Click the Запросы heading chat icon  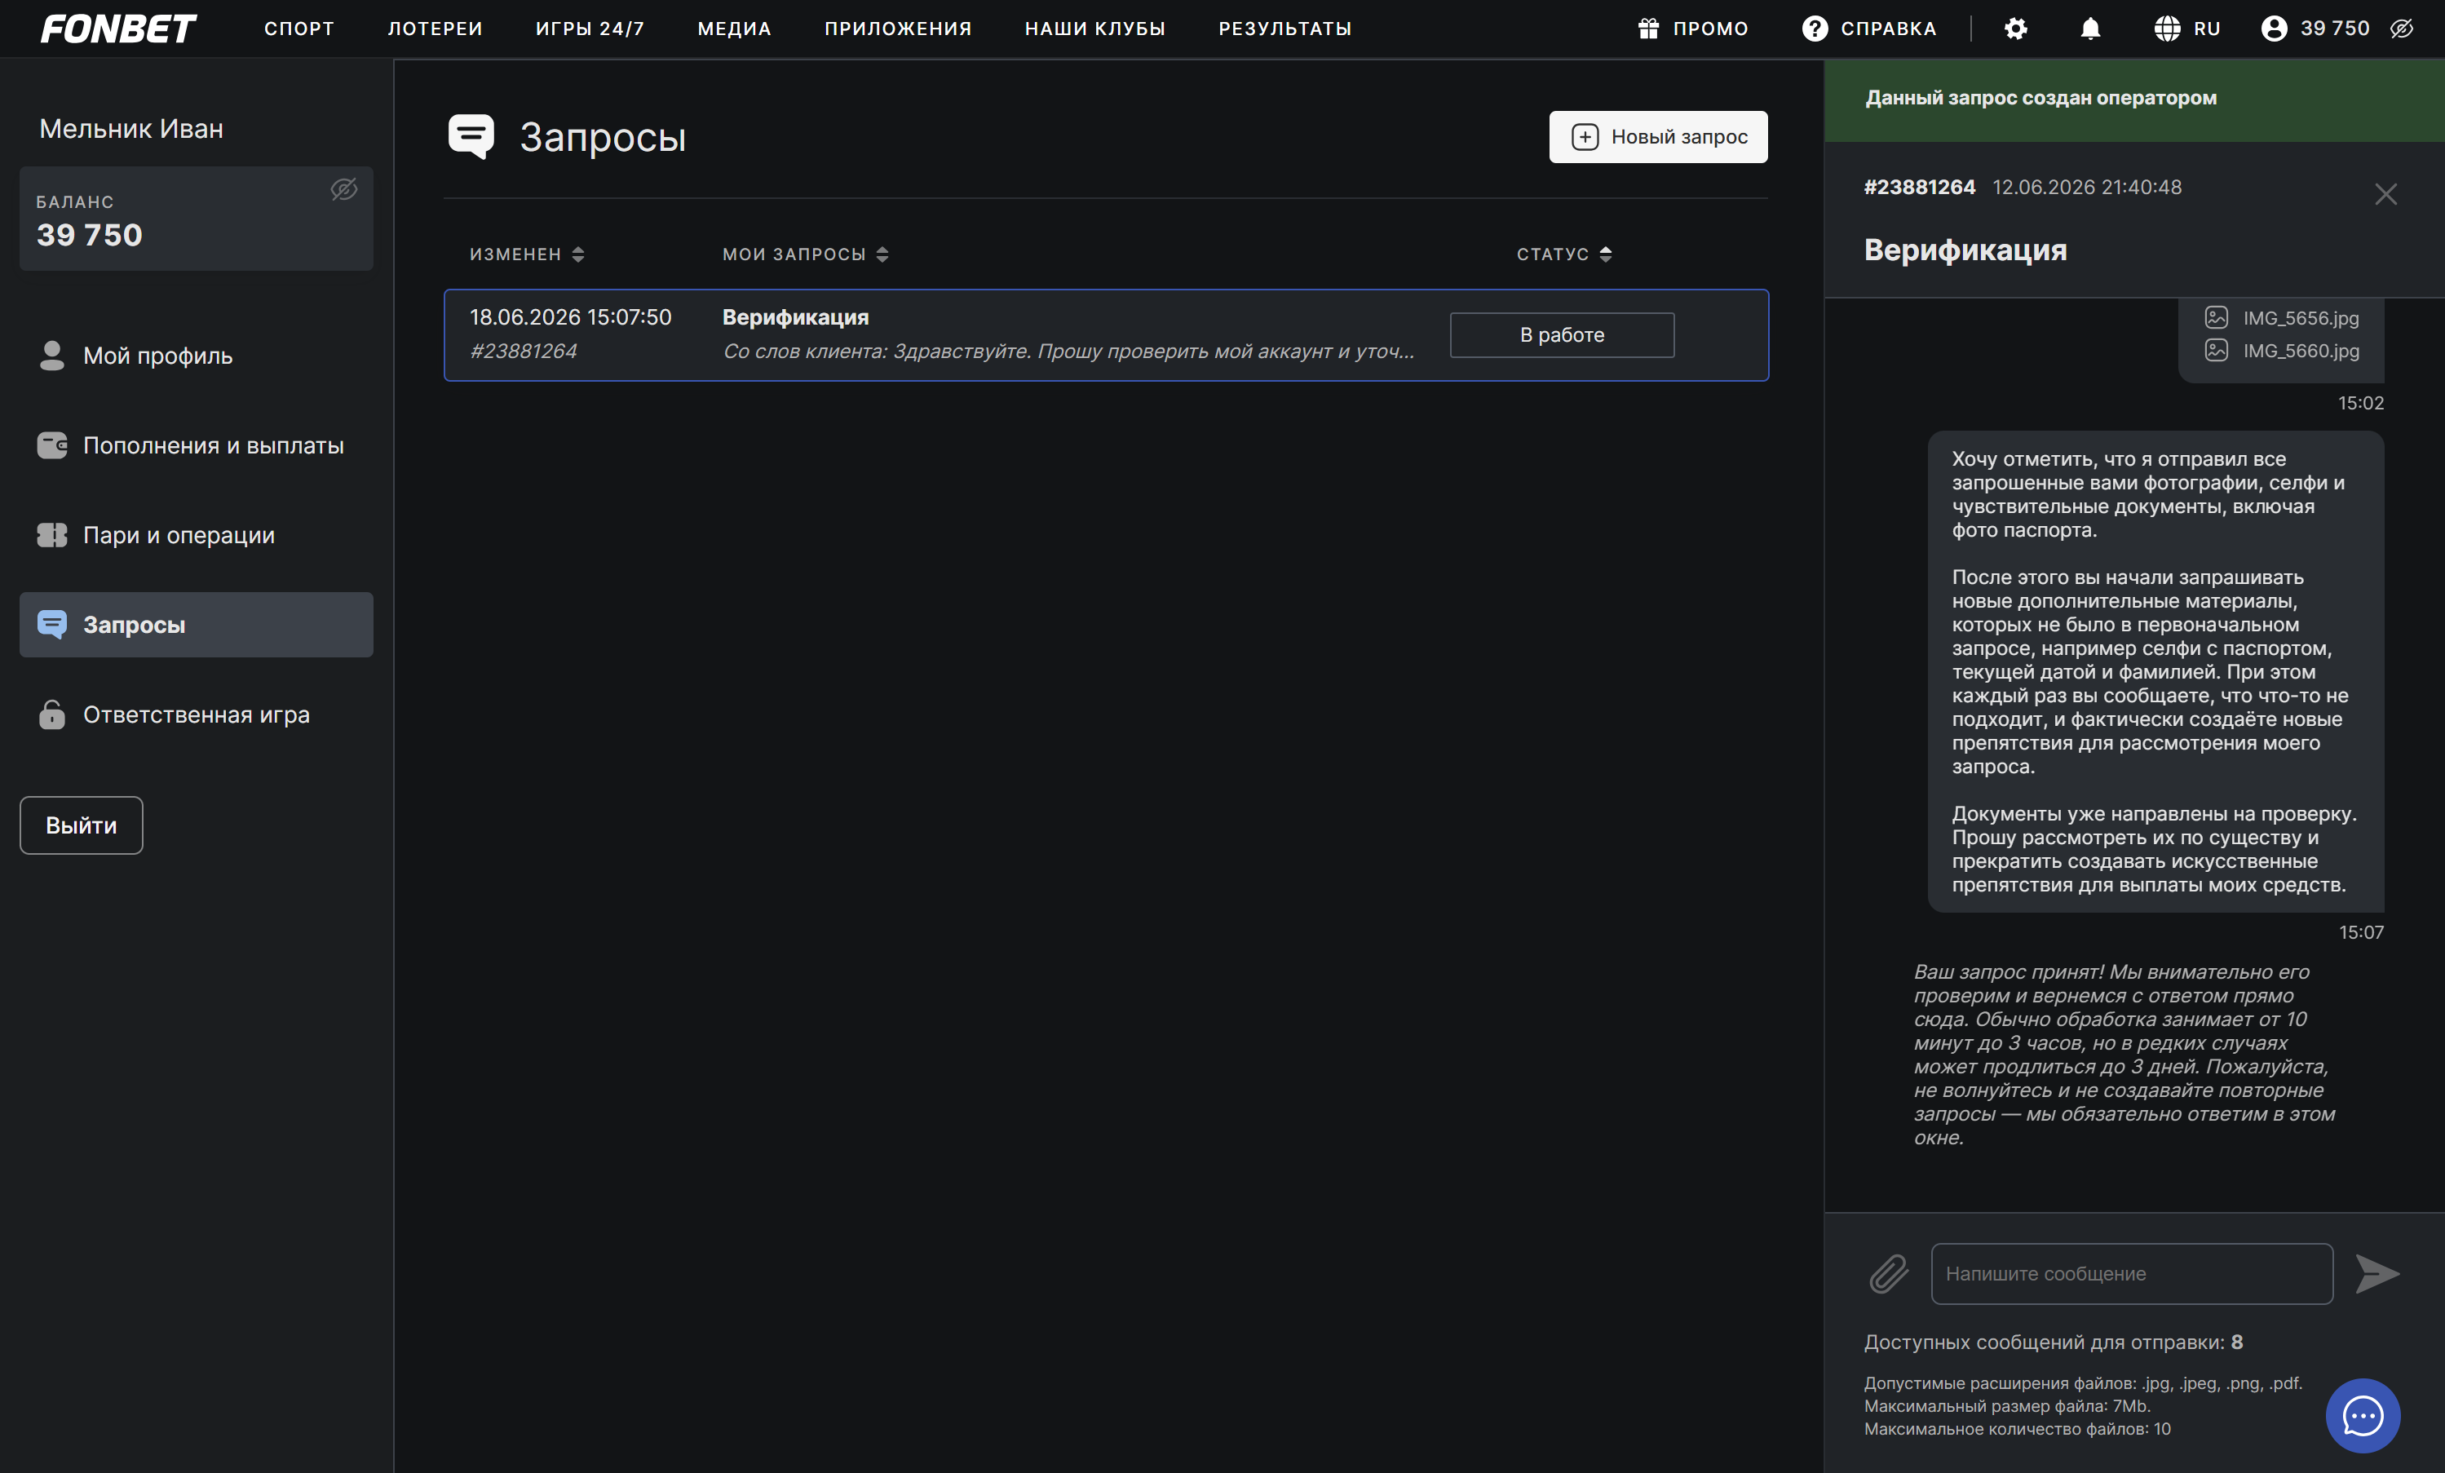(x=471, y=136)
